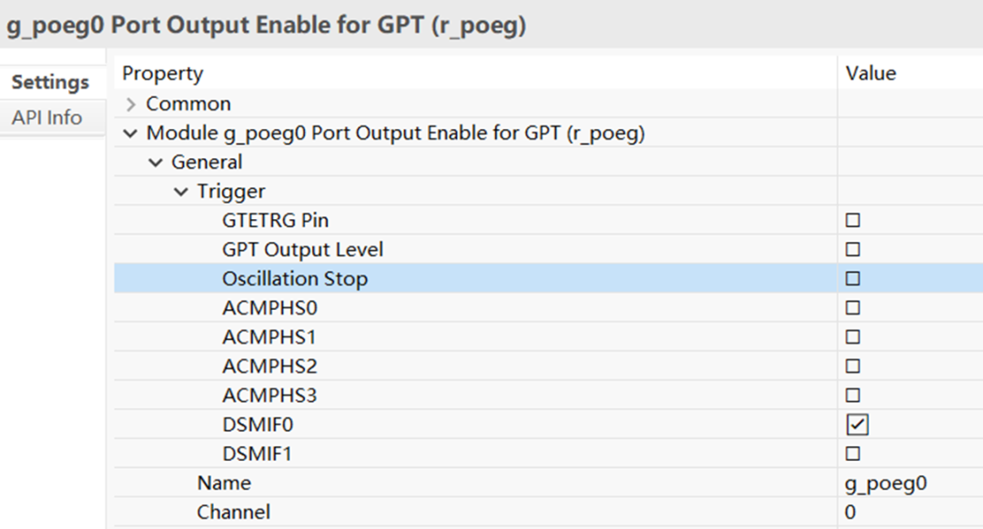
Task: Toggle the ACMPHS1 checkbox
Action: [x=853, y=337]
